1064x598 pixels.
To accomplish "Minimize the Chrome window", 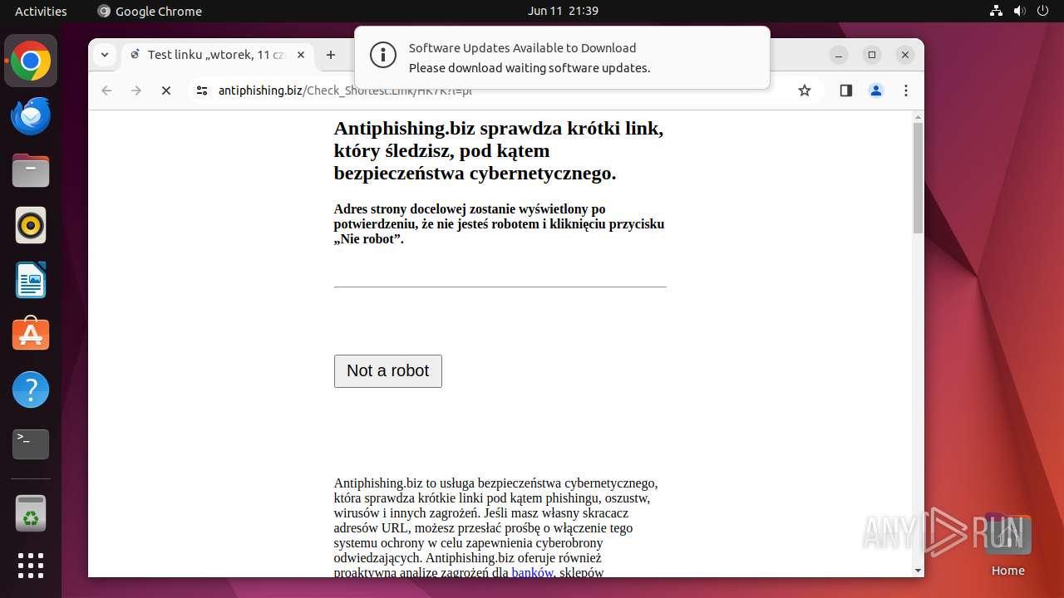I will point(839,55).
